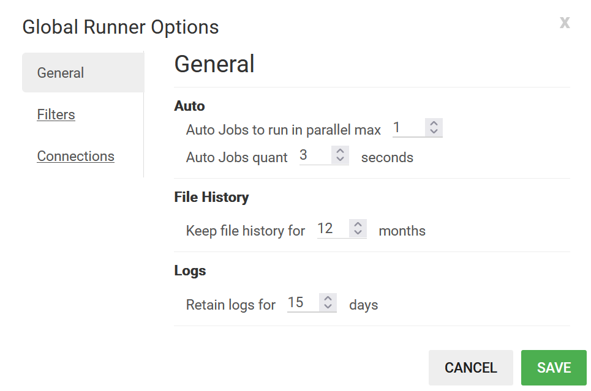591x391 pixels.
Task: Click the Auto section heading
Action: pyautogui.click(x=189, y=105)
